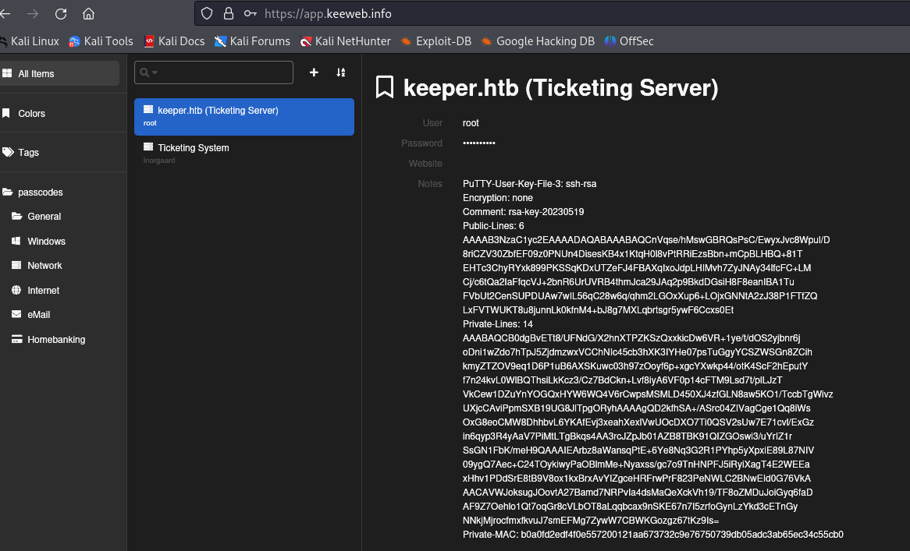Viewport: 910px width, 551px height.
Task: Click the Network server icon
Action: point(16,265)
